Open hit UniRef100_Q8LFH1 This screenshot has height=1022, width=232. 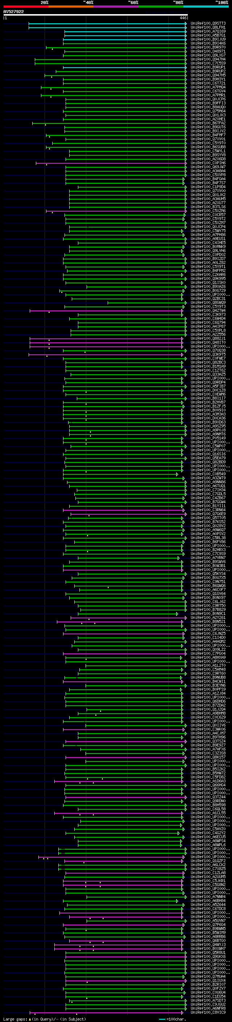(x=208, y=28)
